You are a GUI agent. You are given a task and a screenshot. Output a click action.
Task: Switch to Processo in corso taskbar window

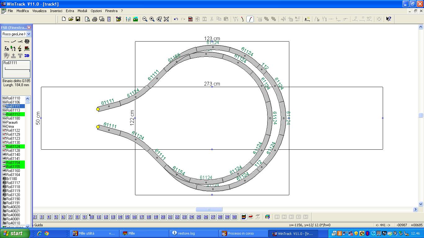click(243, 233)
